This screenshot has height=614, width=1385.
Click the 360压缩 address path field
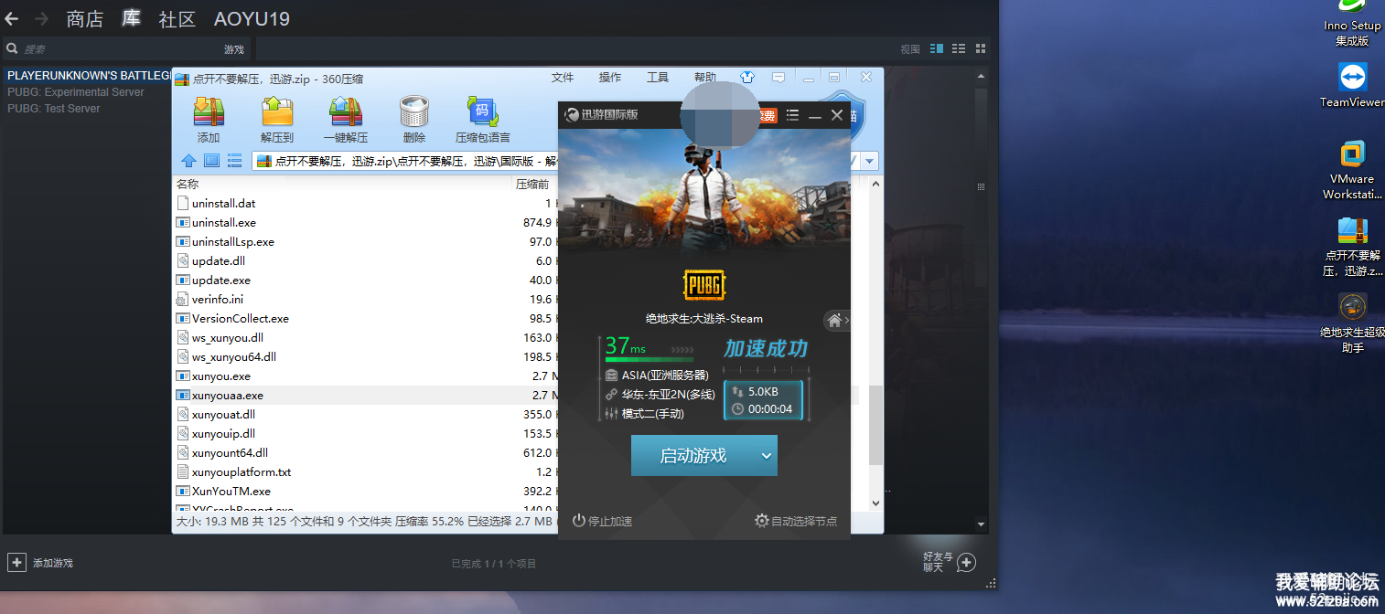[x=556, y=162]
